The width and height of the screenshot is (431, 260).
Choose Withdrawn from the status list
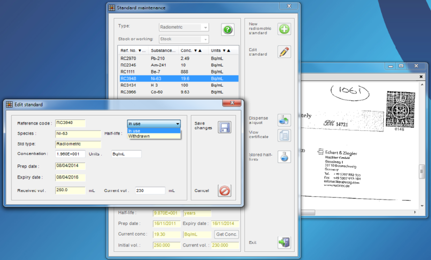(x=154, y=136)
